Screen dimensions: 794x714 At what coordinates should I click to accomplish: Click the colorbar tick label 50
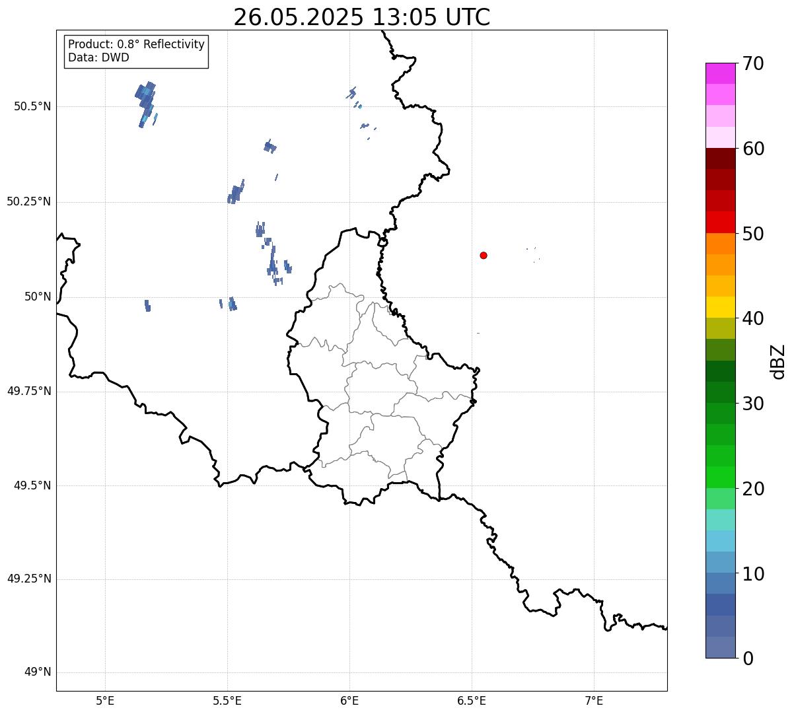(x=753, y=234)
